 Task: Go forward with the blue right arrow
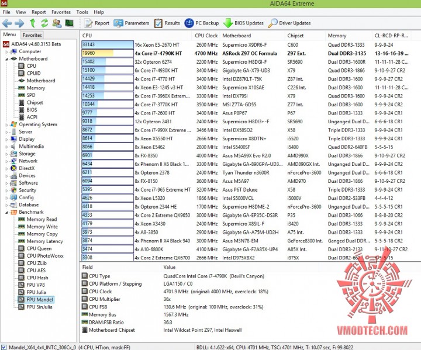pyautogui.click(x=19, y=23)
